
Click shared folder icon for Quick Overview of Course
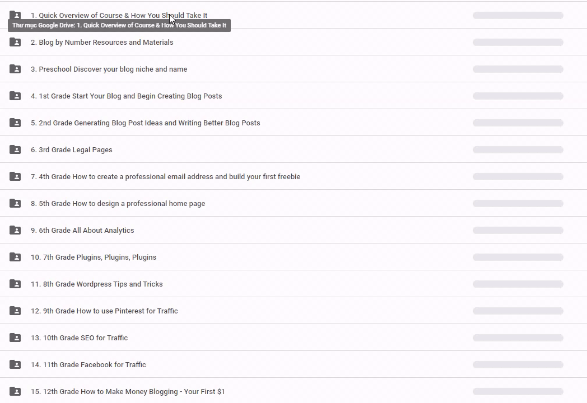pyautogui.click(x=15, y=15)
